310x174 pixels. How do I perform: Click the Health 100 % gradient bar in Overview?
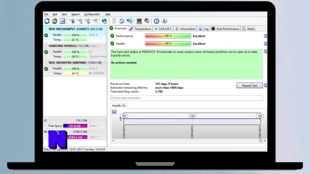tap(168, 43)
